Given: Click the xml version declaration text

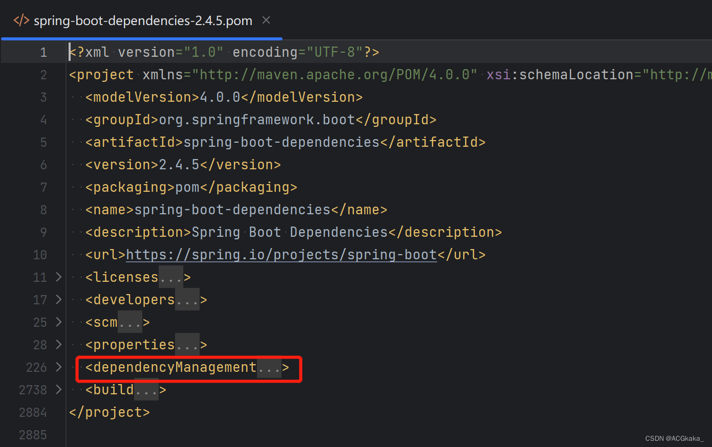Looking at the screenshot, I should pos(224,52).
